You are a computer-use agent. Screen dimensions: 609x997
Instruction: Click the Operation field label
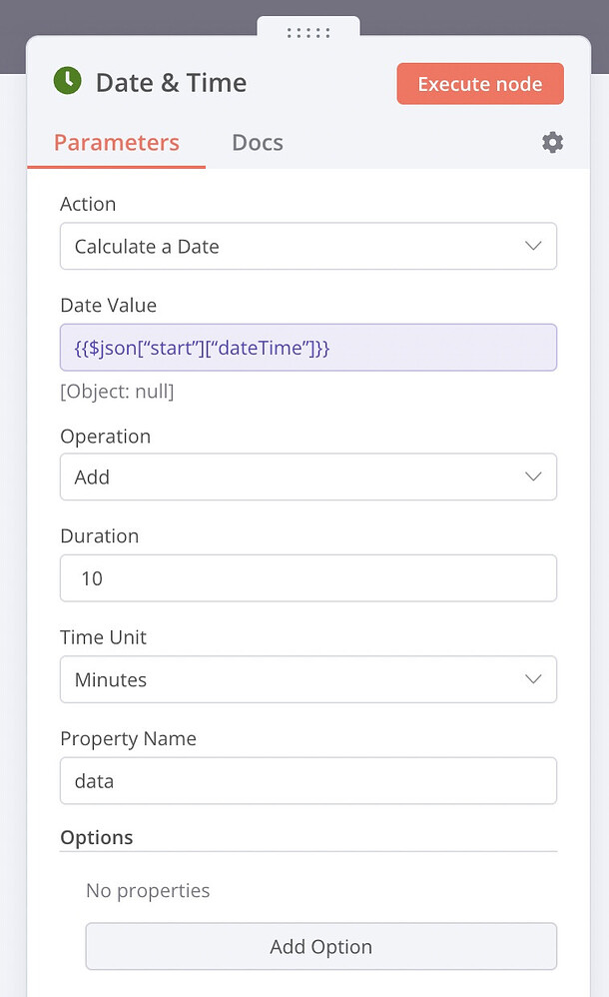(x=105, y=437)
